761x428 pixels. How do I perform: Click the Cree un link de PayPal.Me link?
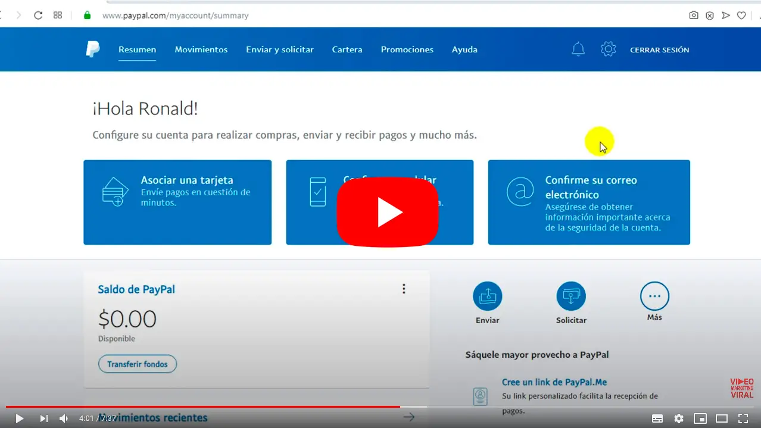pyautogui.click(x=554, y=382)
